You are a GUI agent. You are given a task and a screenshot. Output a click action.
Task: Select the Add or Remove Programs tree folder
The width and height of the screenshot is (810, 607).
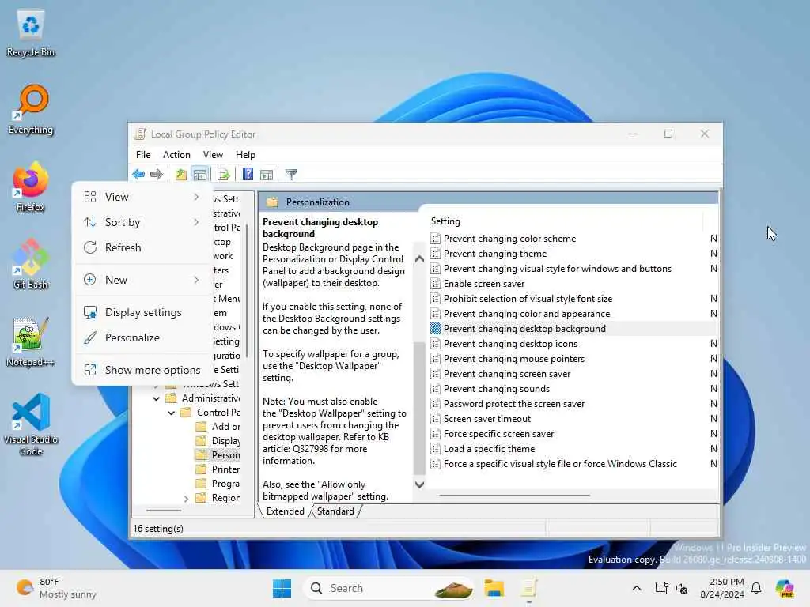tap(218, 427)
